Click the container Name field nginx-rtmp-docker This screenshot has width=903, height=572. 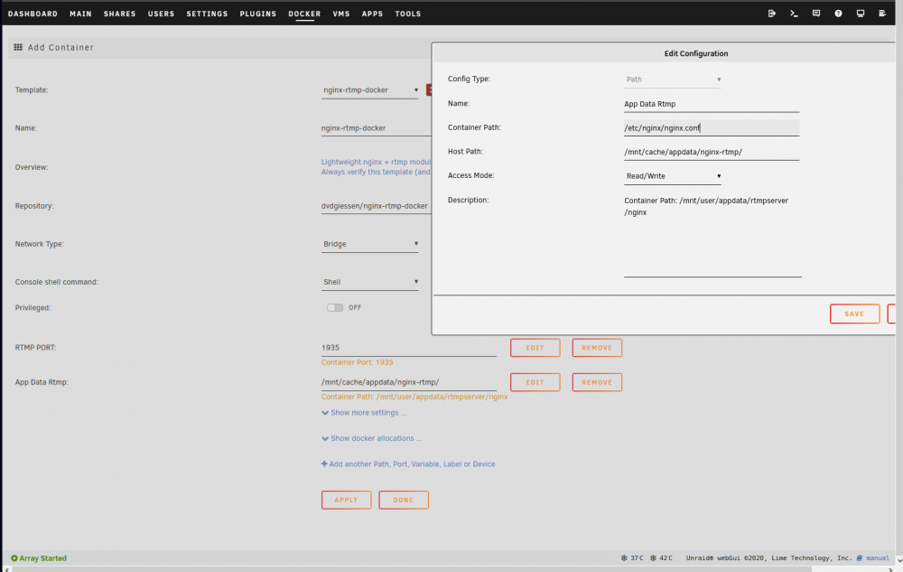tap(376, 128)
